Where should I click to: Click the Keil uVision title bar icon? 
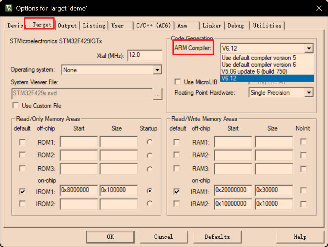coord(8,8)
